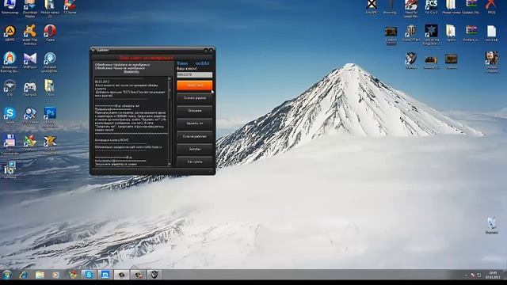Open the Recycle Bin on the desktop
Screen dimensions: 507x285
(491, 225)
